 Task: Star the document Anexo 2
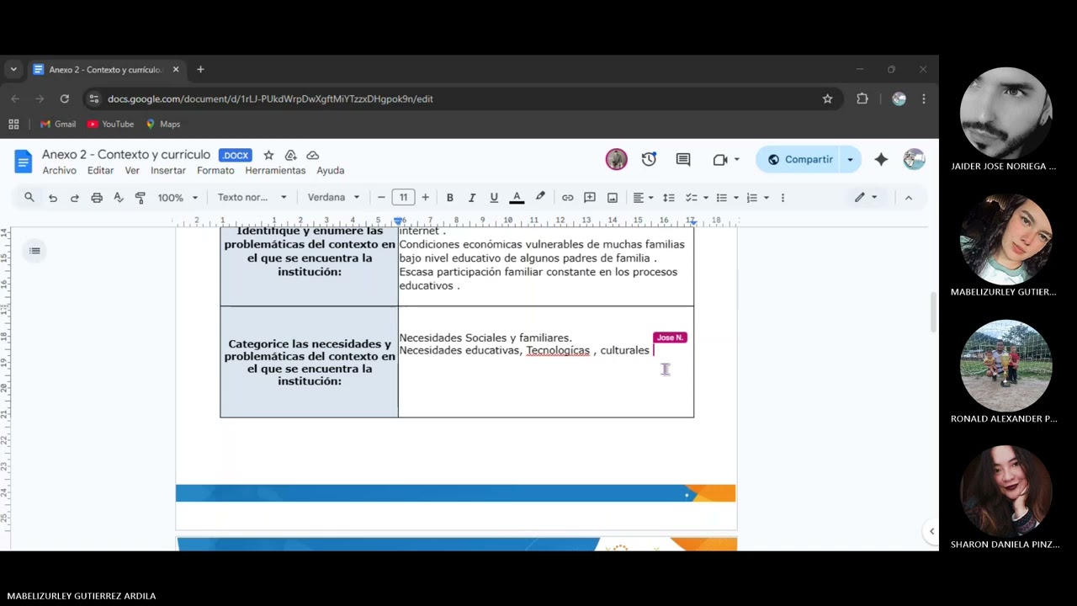pyautogui.click(x=268, y=155)
